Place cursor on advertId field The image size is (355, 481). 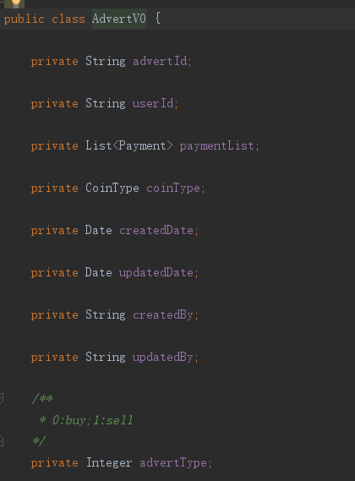pyautogui.click(x=160, y=61)
